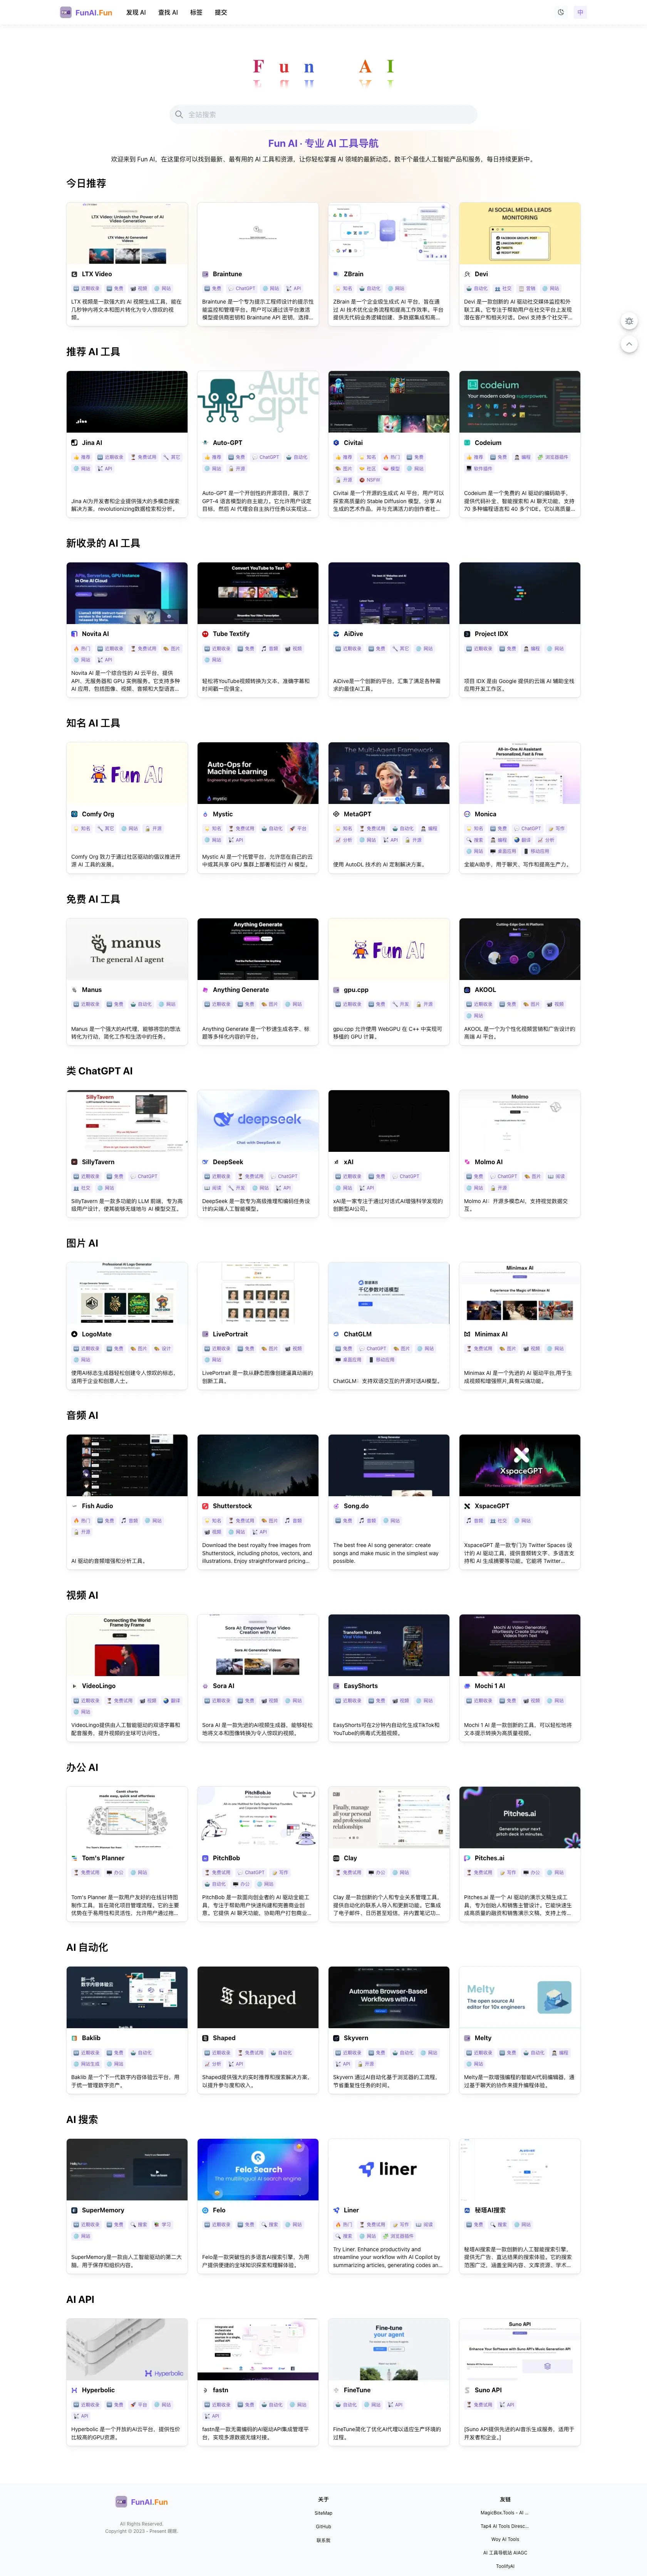Click the Molmo AI favicon icon
The image size is (647, 2576).
click(467, 1162)
